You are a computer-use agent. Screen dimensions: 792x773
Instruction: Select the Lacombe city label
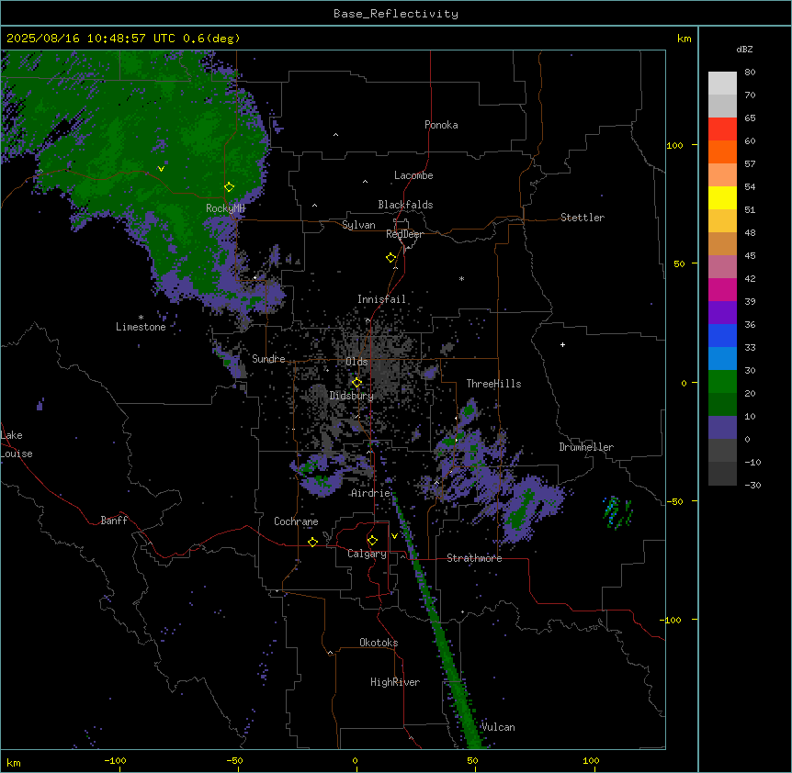[x=413, y=175]
